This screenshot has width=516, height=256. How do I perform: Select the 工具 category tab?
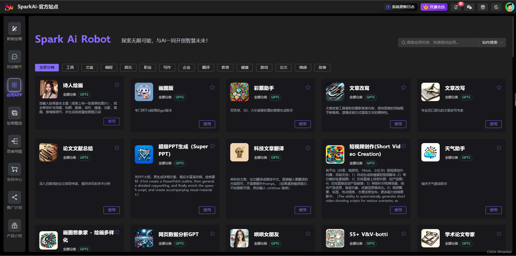pos(70,68)
